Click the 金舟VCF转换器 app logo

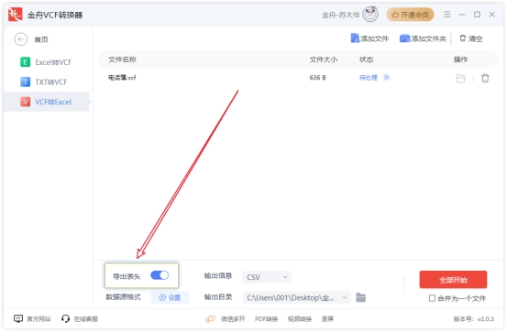coord(15,15)
